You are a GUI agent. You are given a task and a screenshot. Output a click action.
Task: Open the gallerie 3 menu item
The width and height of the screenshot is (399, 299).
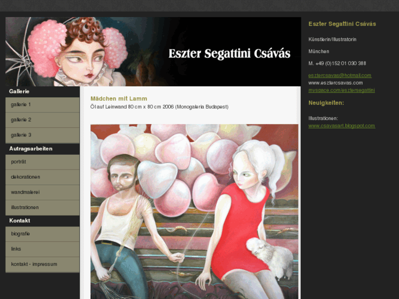coord(42,135)
